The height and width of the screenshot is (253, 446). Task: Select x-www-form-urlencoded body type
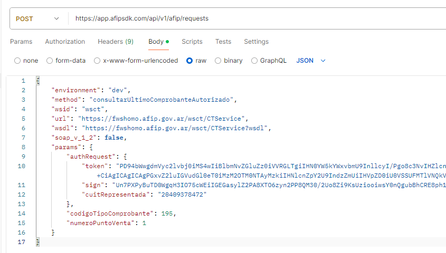(x=97, y=61)
